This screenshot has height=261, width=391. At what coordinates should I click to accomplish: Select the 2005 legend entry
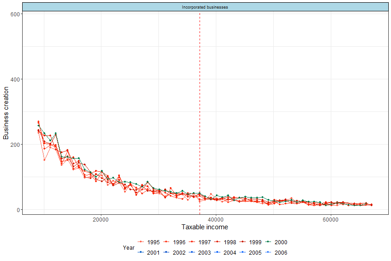(x=243, y=253)
